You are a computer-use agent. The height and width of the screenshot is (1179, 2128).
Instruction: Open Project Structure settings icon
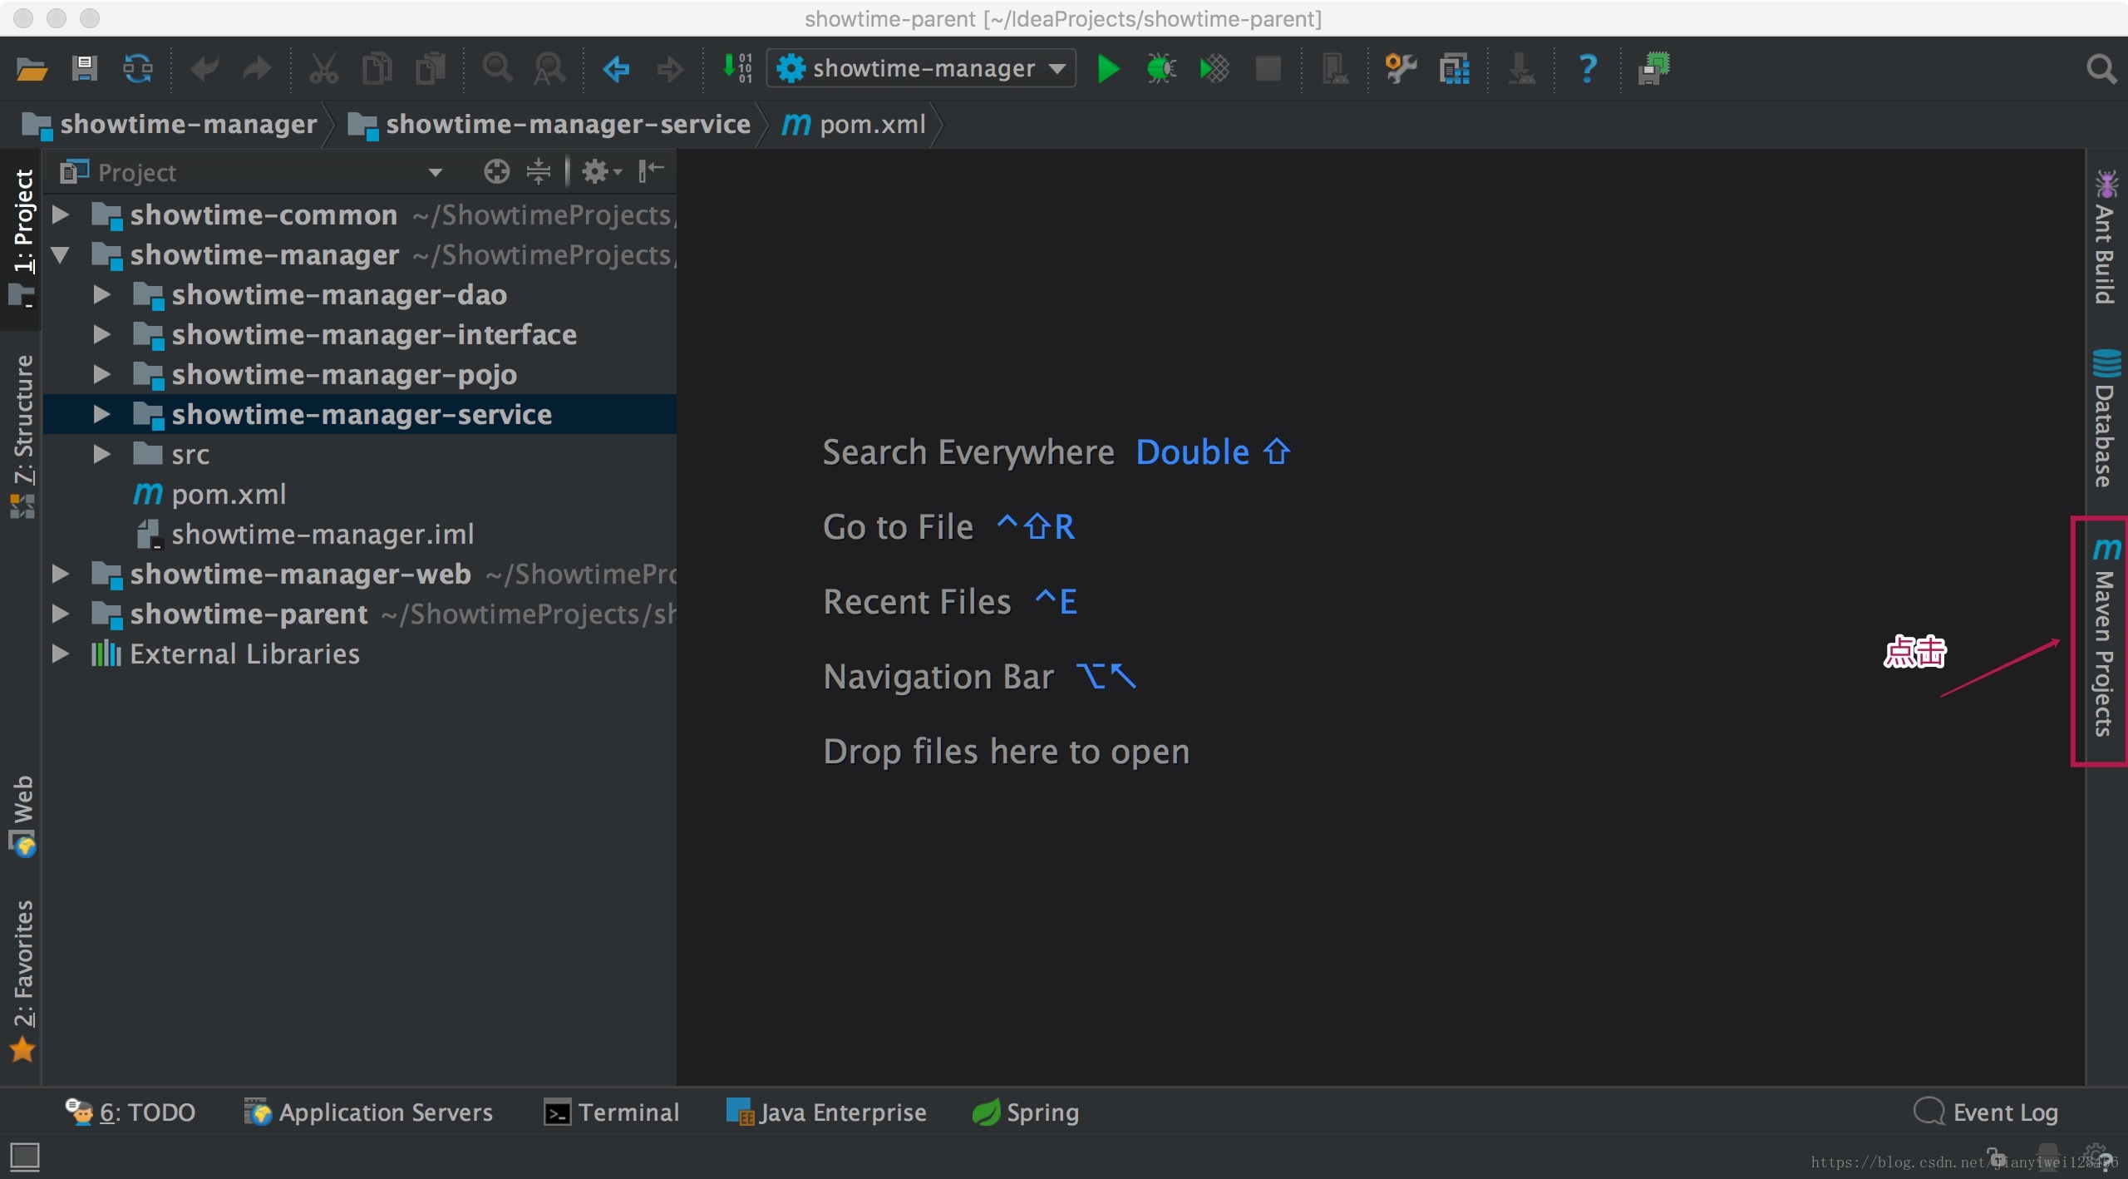[1455, 68]
